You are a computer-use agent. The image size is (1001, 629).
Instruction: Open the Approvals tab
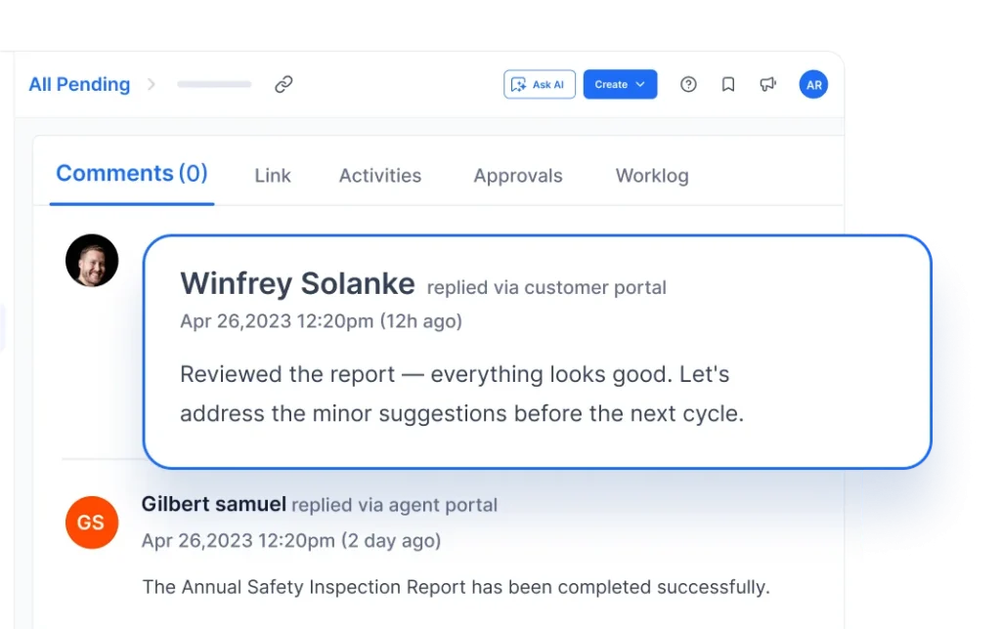coord(518,176)
